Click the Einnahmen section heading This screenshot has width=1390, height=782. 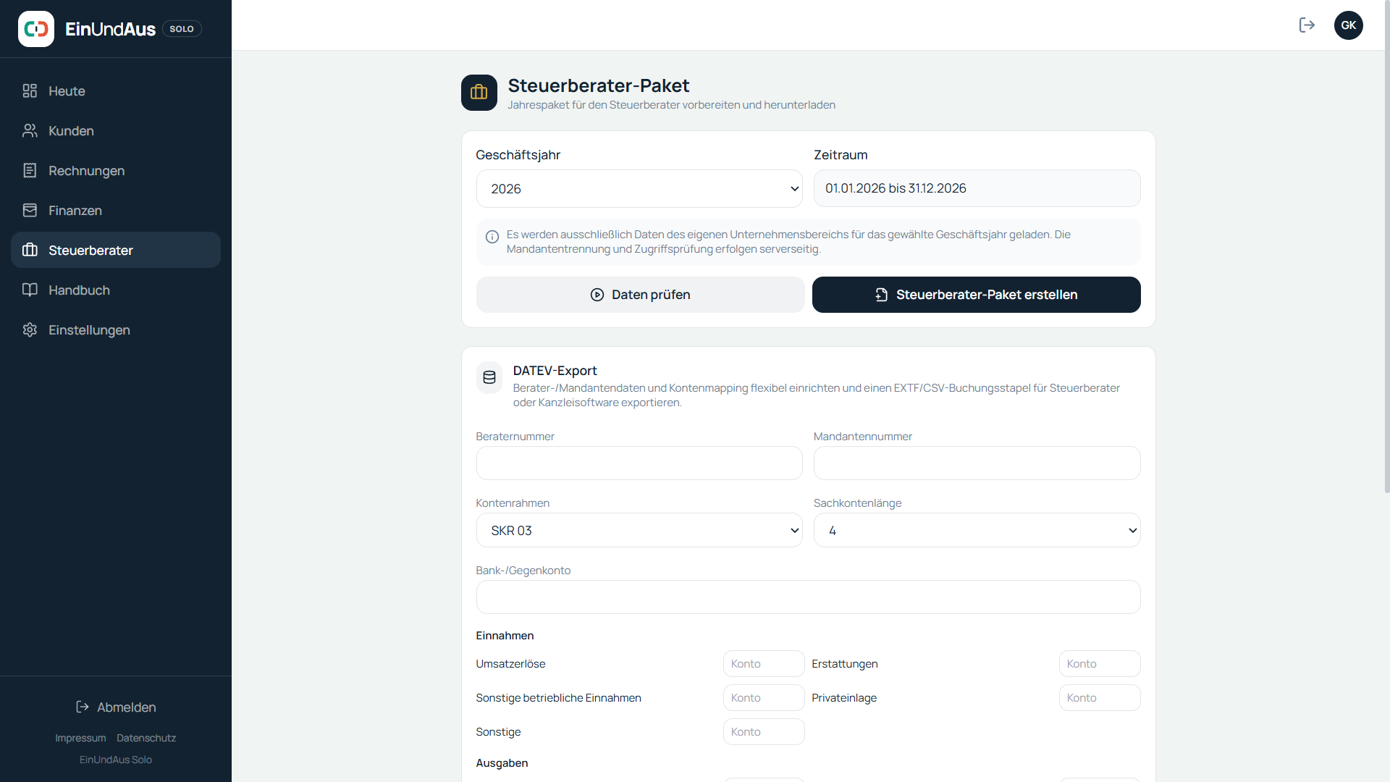click(505, 635)
